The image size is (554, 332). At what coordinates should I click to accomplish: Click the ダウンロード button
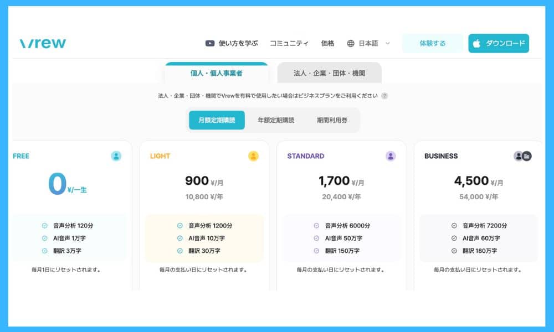click(x=499, y=43)
